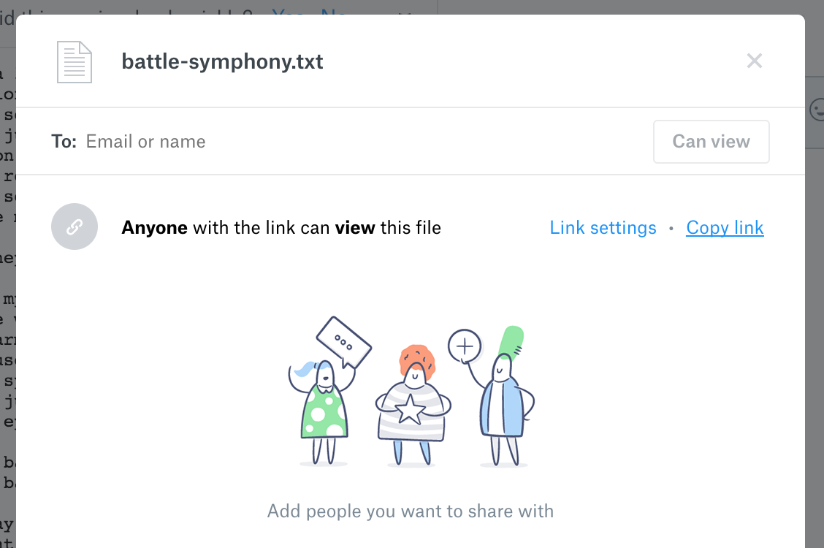Click the smiley face icon behind dialog
The height and width of the screenshot is (548, 824).
point(817,111)
